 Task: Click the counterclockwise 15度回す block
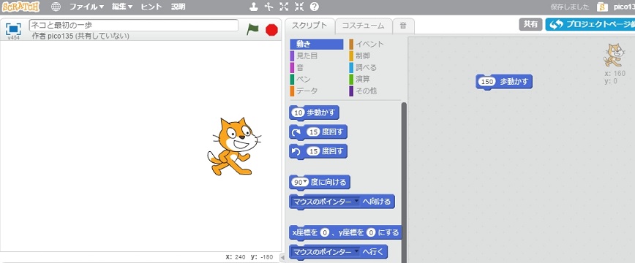coord(318,152)
